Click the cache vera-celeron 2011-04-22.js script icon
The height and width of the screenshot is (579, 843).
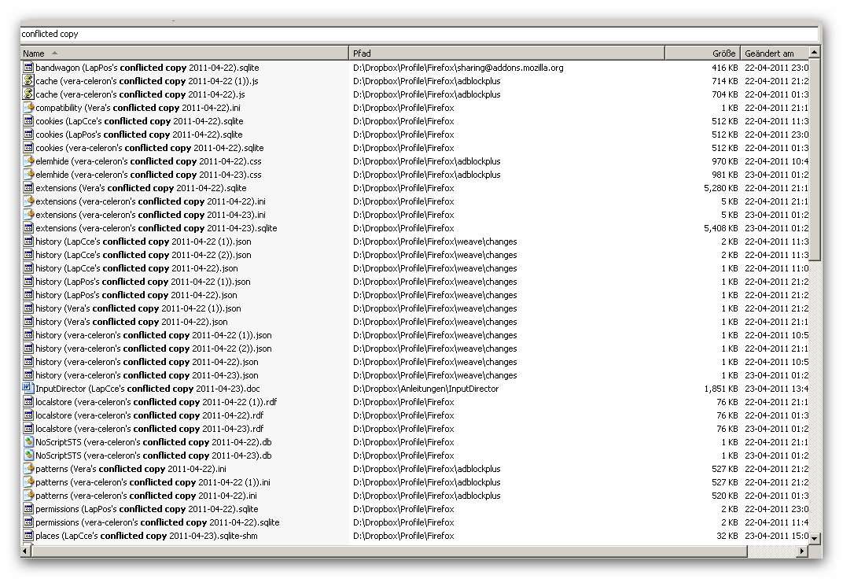[28, 94]
